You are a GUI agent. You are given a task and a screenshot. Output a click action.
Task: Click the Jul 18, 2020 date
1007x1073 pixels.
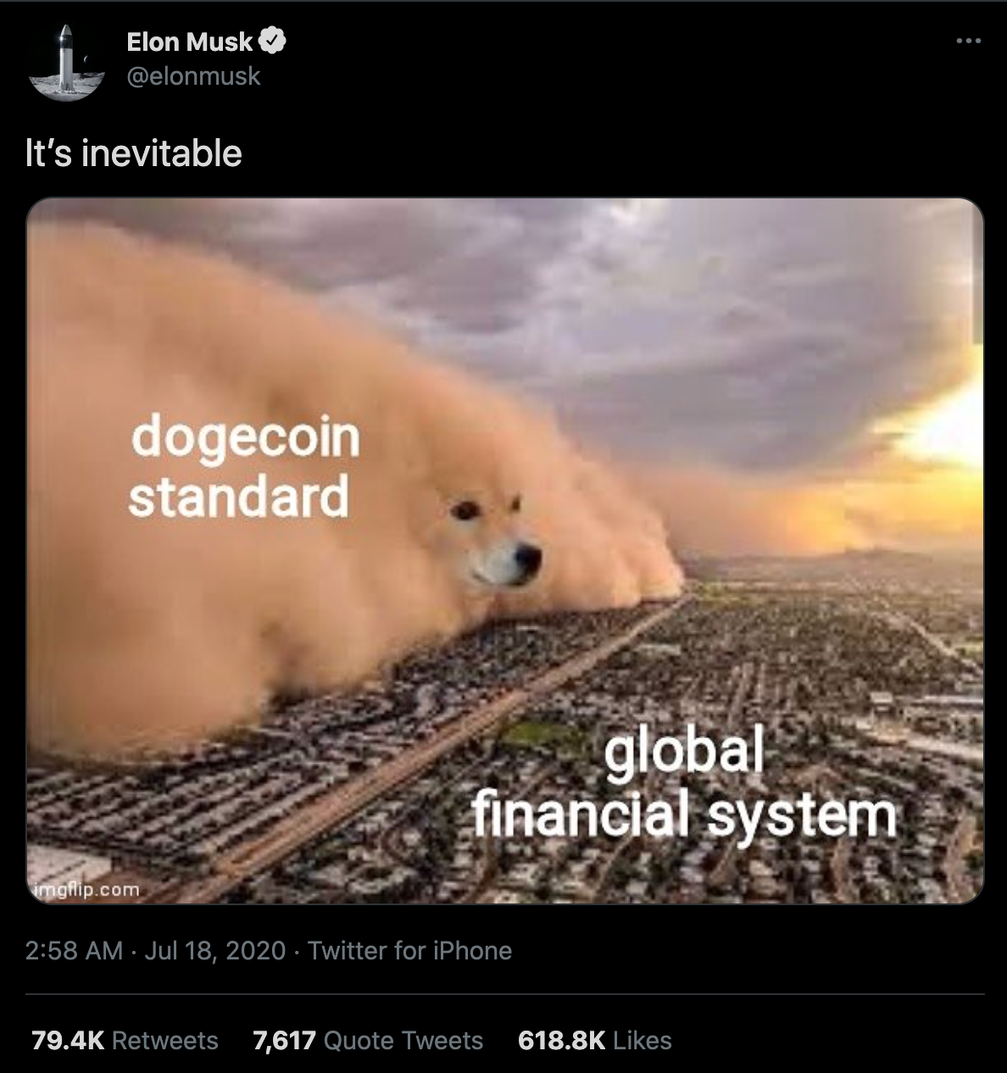pyautogui.click(x=215, y=950)
